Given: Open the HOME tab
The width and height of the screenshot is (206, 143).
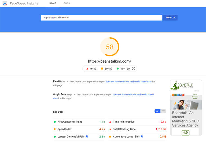Looking at the screenshot, I should click(53, 4).
